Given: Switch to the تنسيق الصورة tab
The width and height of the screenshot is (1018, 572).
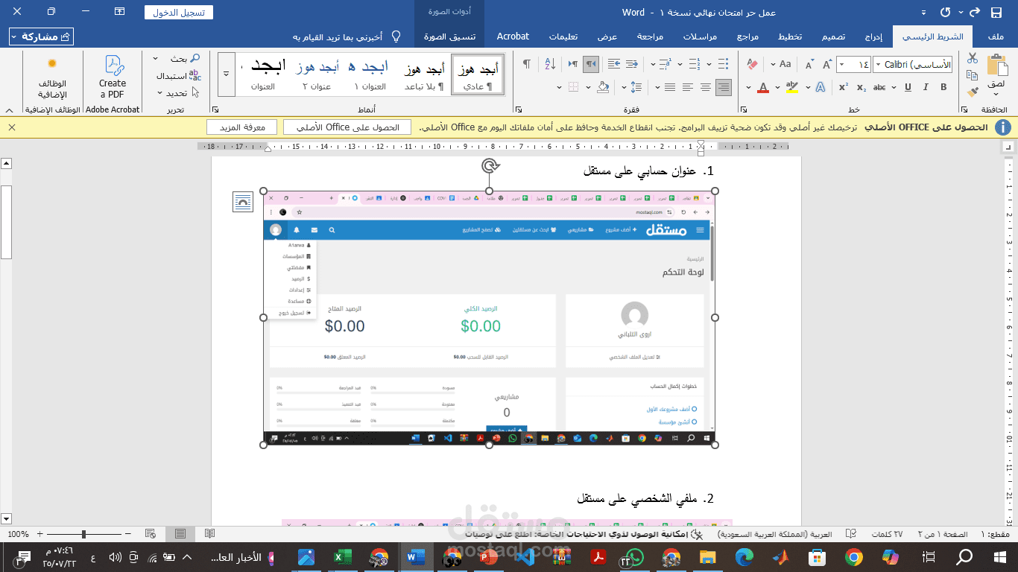Looking at the screenshot, I should coord(449,36).
